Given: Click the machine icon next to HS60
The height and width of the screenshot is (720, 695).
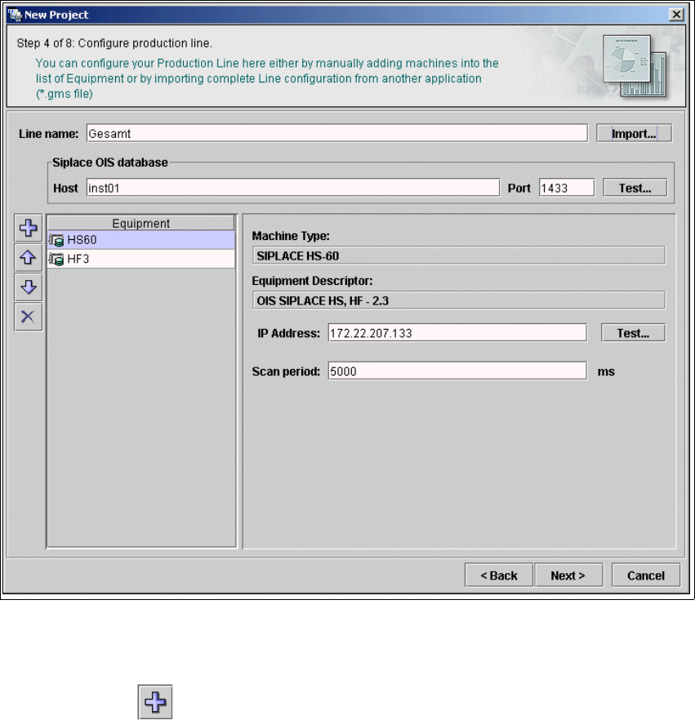Looking at the screenshot, I should pos(56,240).
